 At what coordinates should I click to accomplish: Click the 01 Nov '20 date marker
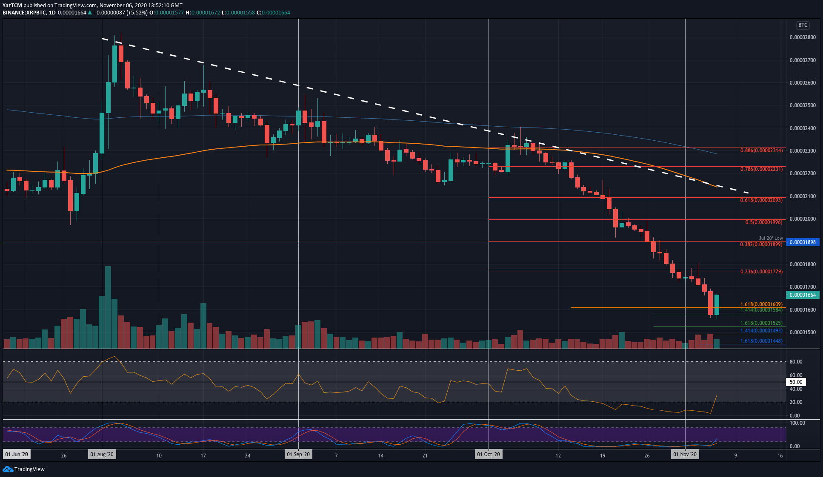click(x=685, y=454)
